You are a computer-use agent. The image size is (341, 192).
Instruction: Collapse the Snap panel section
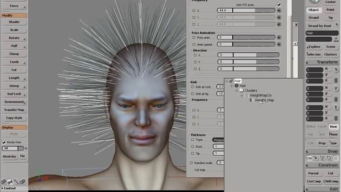click(307, 151)
